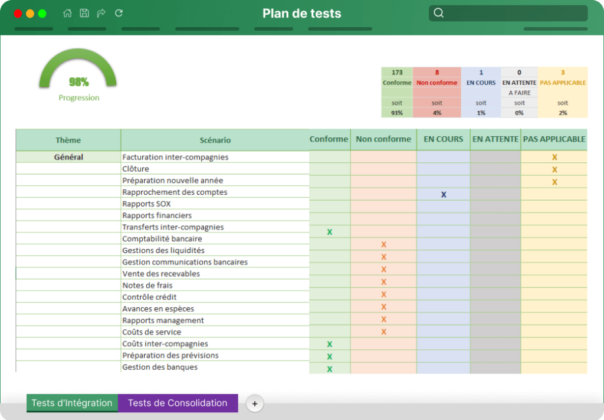Click the red 8 Non conforme count
604x420 pixels.
pyautogui.click(x=437, y=72)
